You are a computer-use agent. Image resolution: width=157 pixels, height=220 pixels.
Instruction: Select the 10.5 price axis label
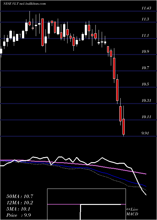(145, 84)
